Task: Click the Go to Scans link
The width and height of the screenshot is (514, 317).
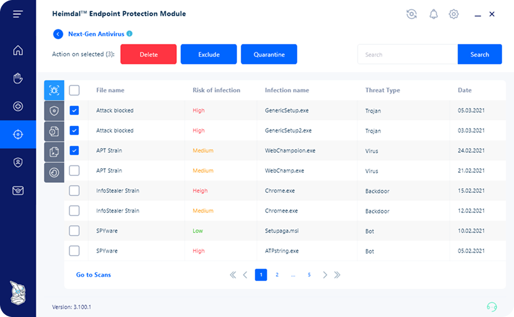Action: tap(94, 275)
